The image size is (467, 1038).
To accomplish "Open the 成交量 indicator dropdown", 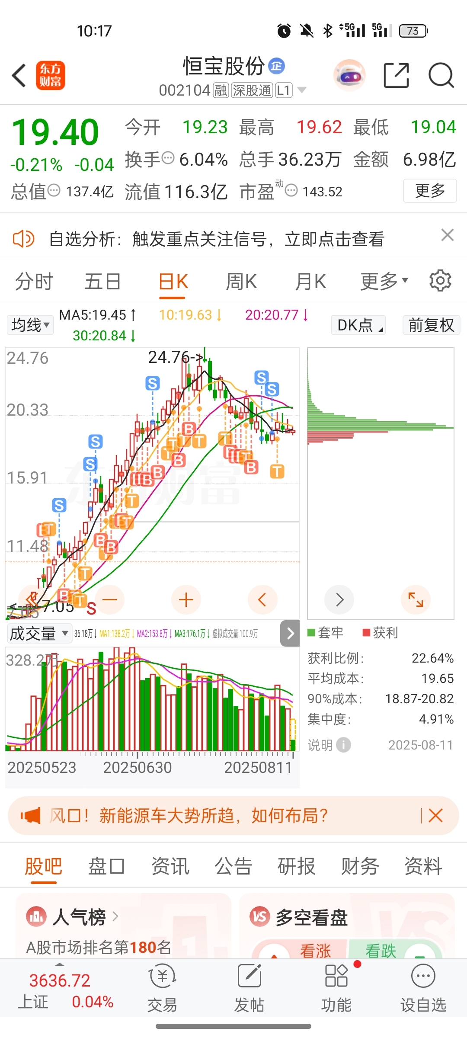I will pyautogui.click(x=39, y=634).
